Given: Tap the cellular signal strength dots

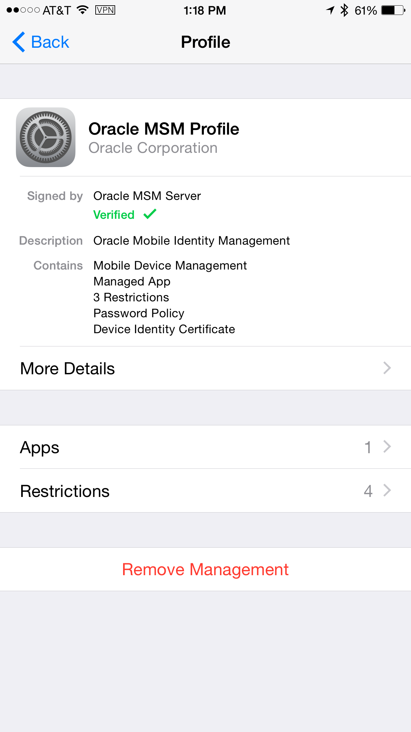Looking at the screenshot, I should click(23, 10).
